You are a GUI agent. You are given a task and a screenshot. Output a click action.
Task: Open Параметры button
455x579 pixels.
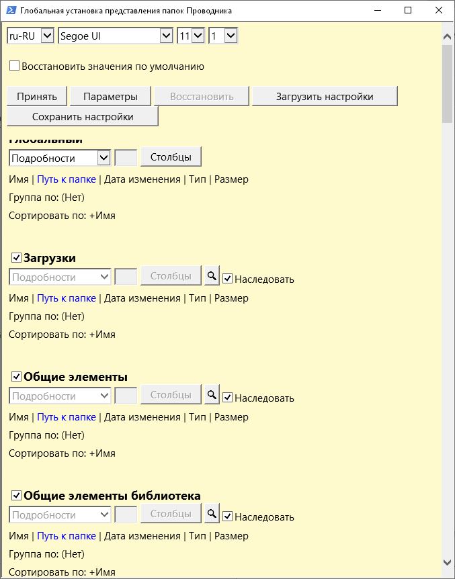(110, 96)
